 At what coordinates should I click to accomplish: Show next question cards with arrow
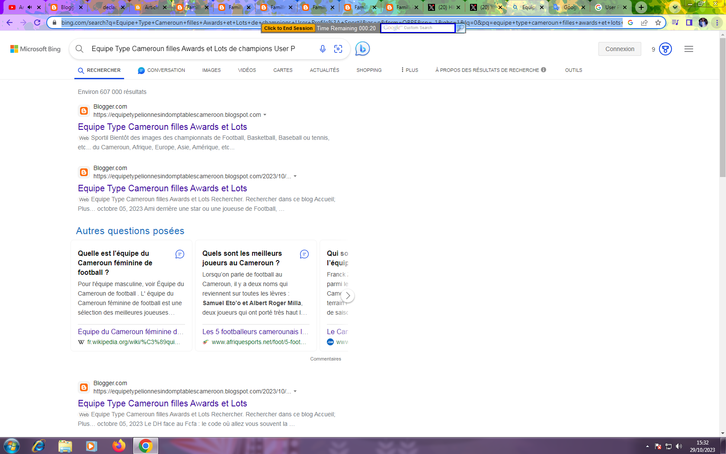point(348,296)
